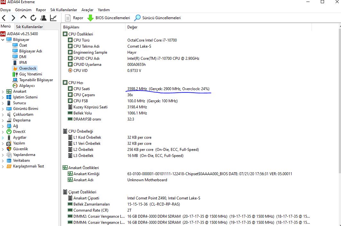This screenshot has height=226, width=341.
Task: Open the Araçlar menu
Action: (88, 10)
